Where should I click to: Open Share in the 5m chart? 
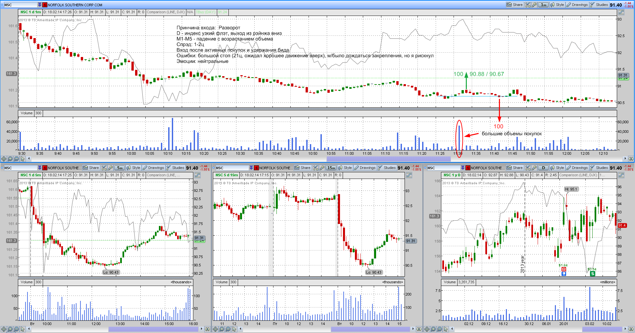[91, 168]
